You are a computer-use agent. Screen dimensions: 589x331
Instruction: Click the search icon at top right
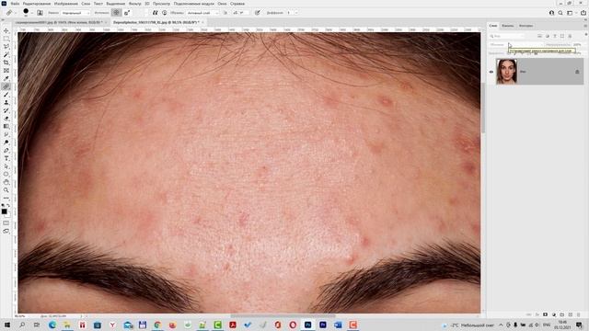(x=560, y=13)
